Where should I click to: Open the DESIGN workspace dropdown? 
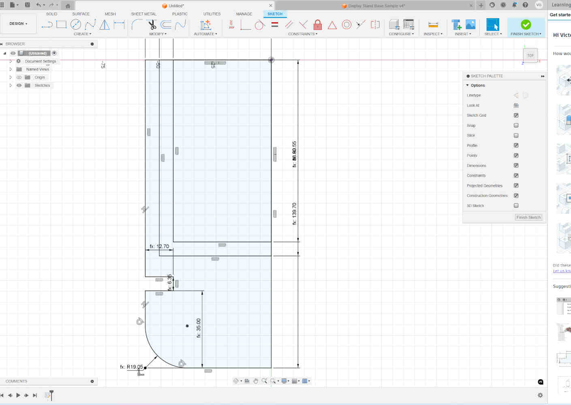[18, 23]
